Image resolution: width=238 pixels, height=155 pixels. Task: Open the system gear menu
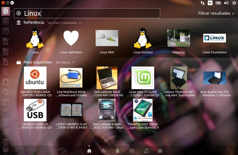pos(234,3)
